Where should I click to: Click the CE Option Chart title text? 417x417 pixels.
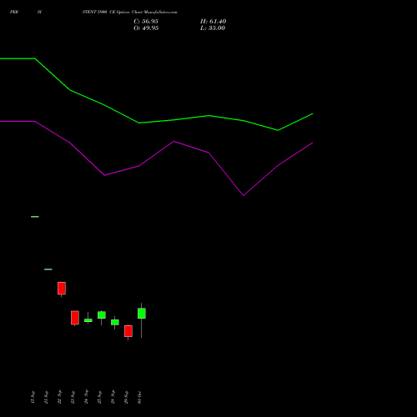click(129, 13)
